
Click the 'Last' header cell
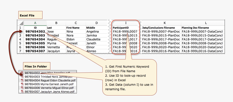coord(56,28)
